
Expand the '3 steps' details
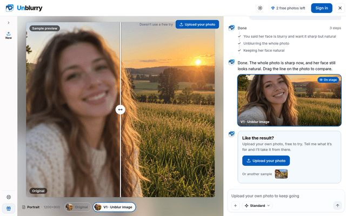(335, 28)
